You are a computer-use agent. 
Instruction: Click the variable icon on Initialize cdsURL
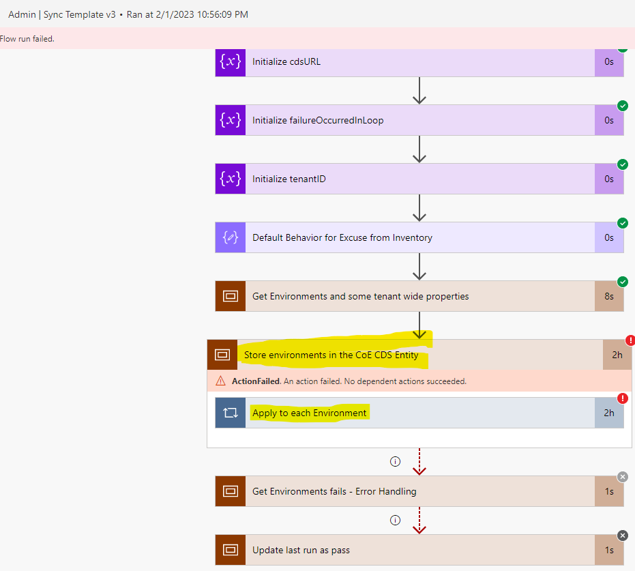(230, 62)
